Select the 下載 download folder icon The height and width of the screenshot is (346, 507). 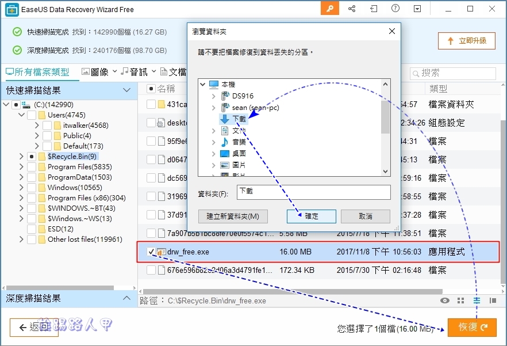click(x=225, y=119)
